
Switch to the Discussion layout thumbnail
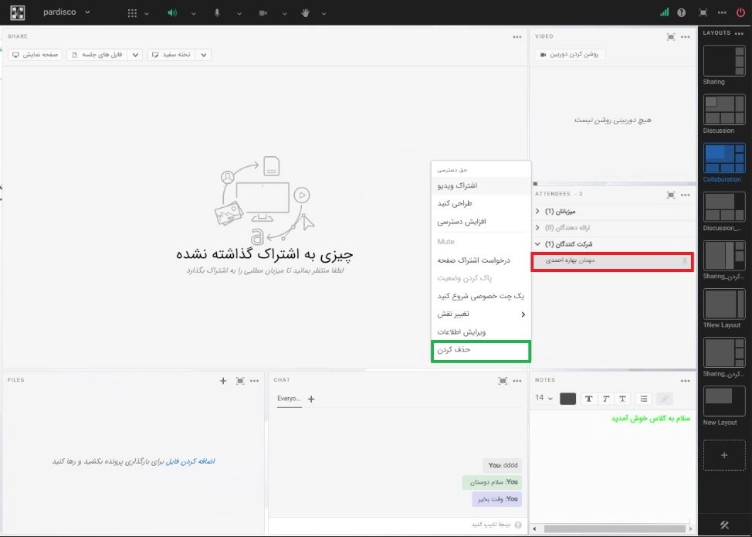click(724, 110)
